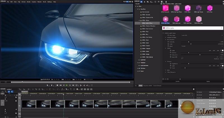Step forward one frame in the player
This screenshot has width=224, height=118.
click(70, 85)
